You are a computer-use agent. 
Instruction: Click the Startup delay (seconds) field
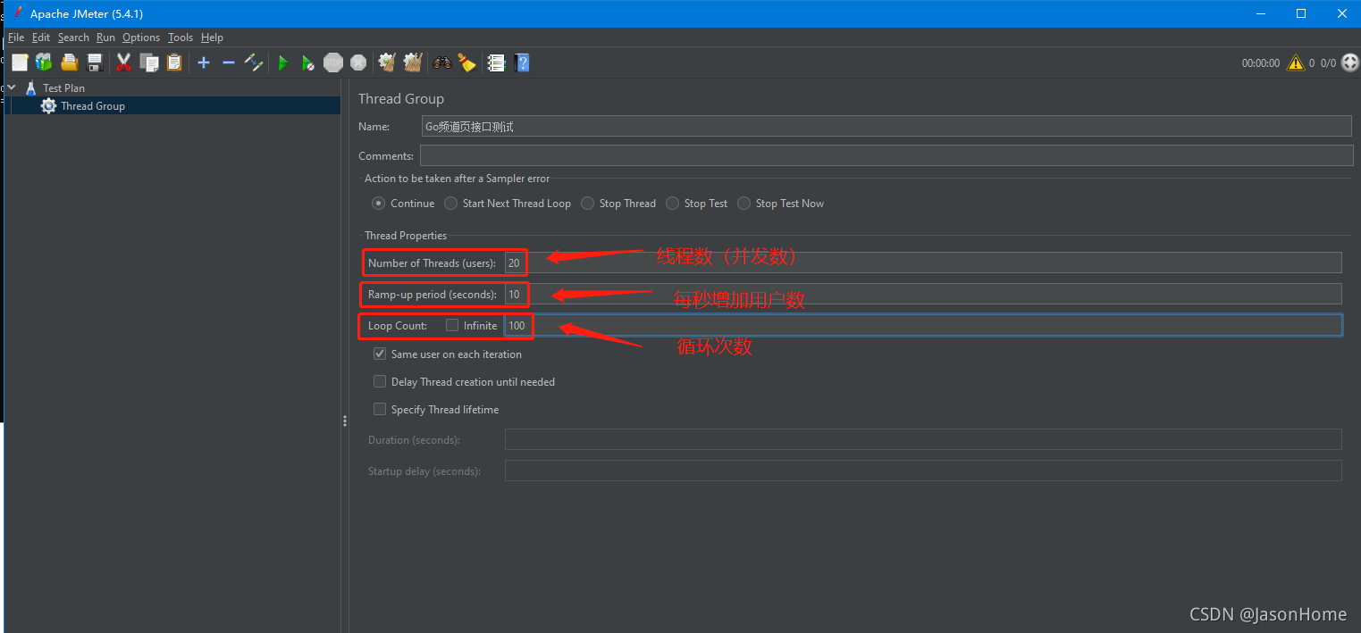click(x=923, y=471)
